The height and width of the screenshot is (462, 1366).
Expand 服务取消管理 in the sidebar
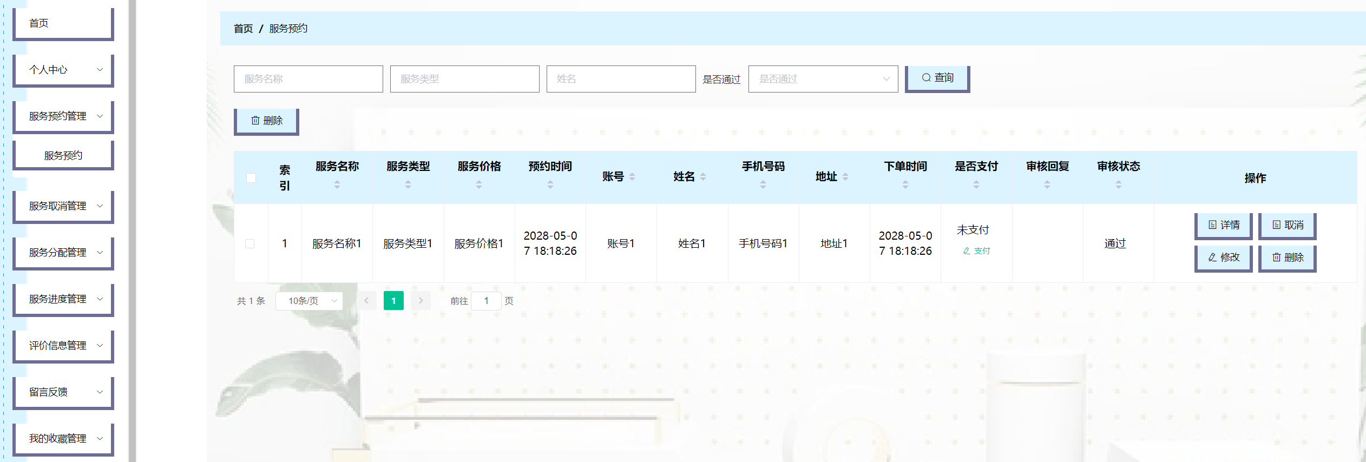pyautogui.click(x=63, y=206)
